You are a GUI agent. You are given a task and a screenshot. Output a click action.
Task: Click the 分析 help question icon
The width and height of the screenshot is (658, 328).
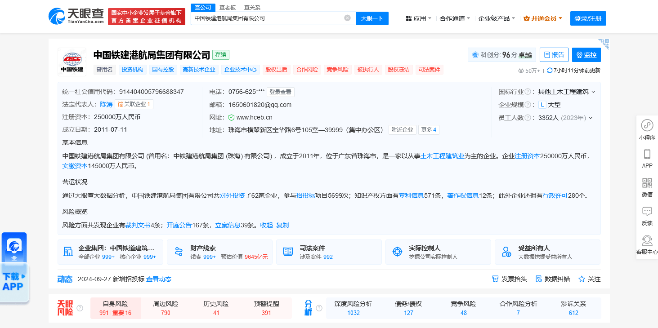(x=319, y=308)
